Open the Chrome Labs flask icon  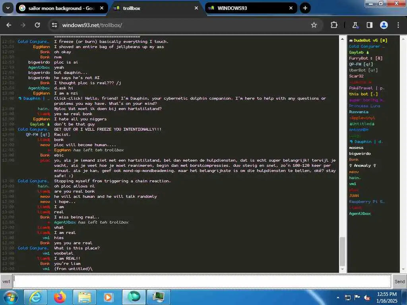355,25
